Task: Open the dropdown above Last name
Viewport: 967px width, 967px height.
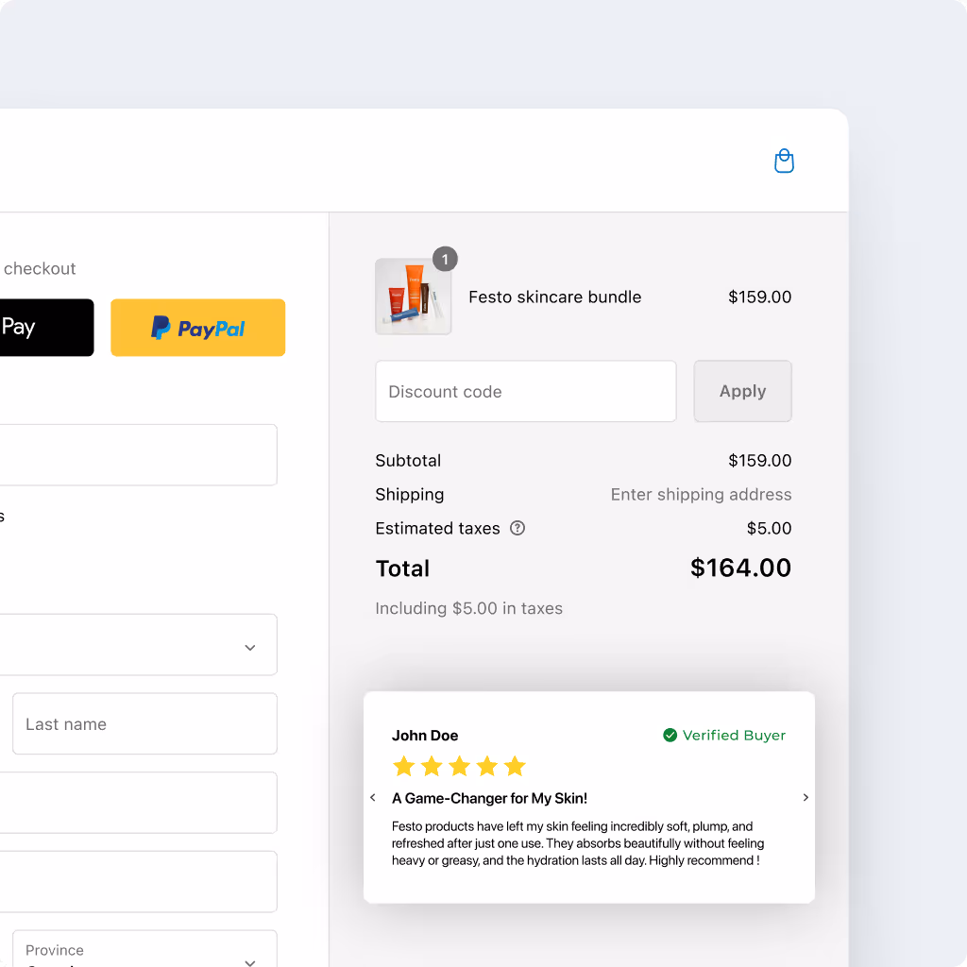Action: click(x=138, y=644)
